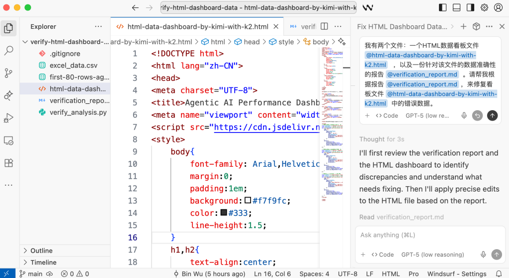Expand the Outline section
The height and width of the screenshot is (278, 509).
[41, 251]
